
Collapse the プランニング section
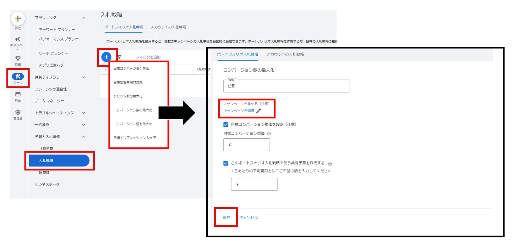coord(84,18)
